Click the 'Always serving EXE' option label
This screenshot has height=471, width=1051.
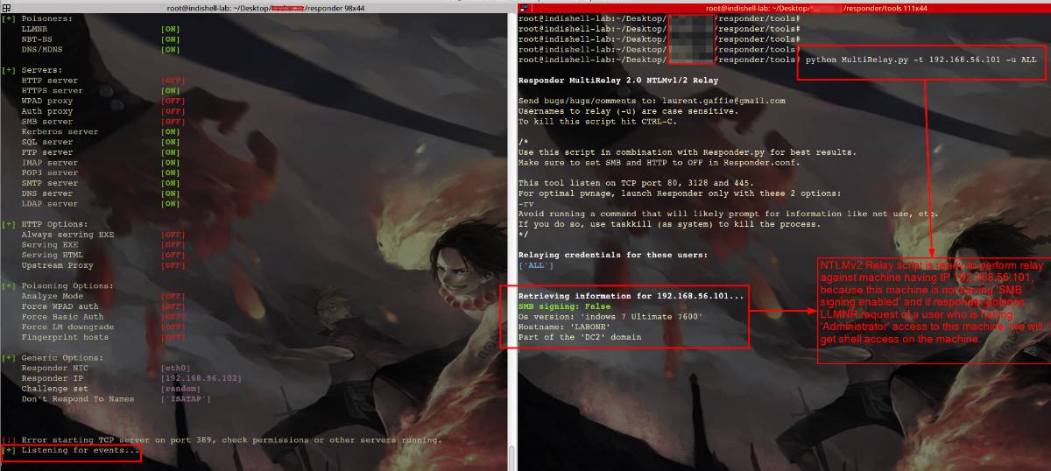pyautogui.click(x=67, y=234)
